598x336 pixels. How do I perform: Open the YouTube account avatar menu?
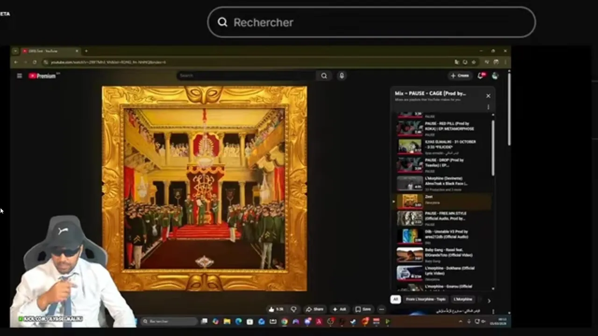coord(495,76)
